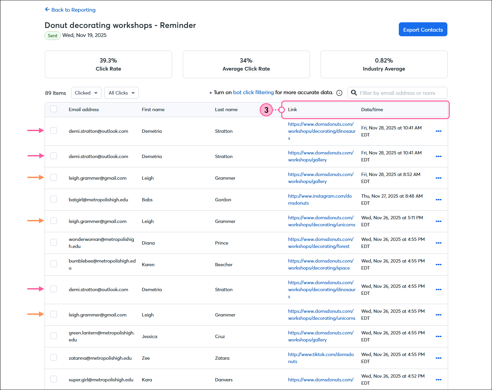492x390 pixels.
Task: Check the box for batgirl@metropolishigh.edu
Action: [54, 199]
